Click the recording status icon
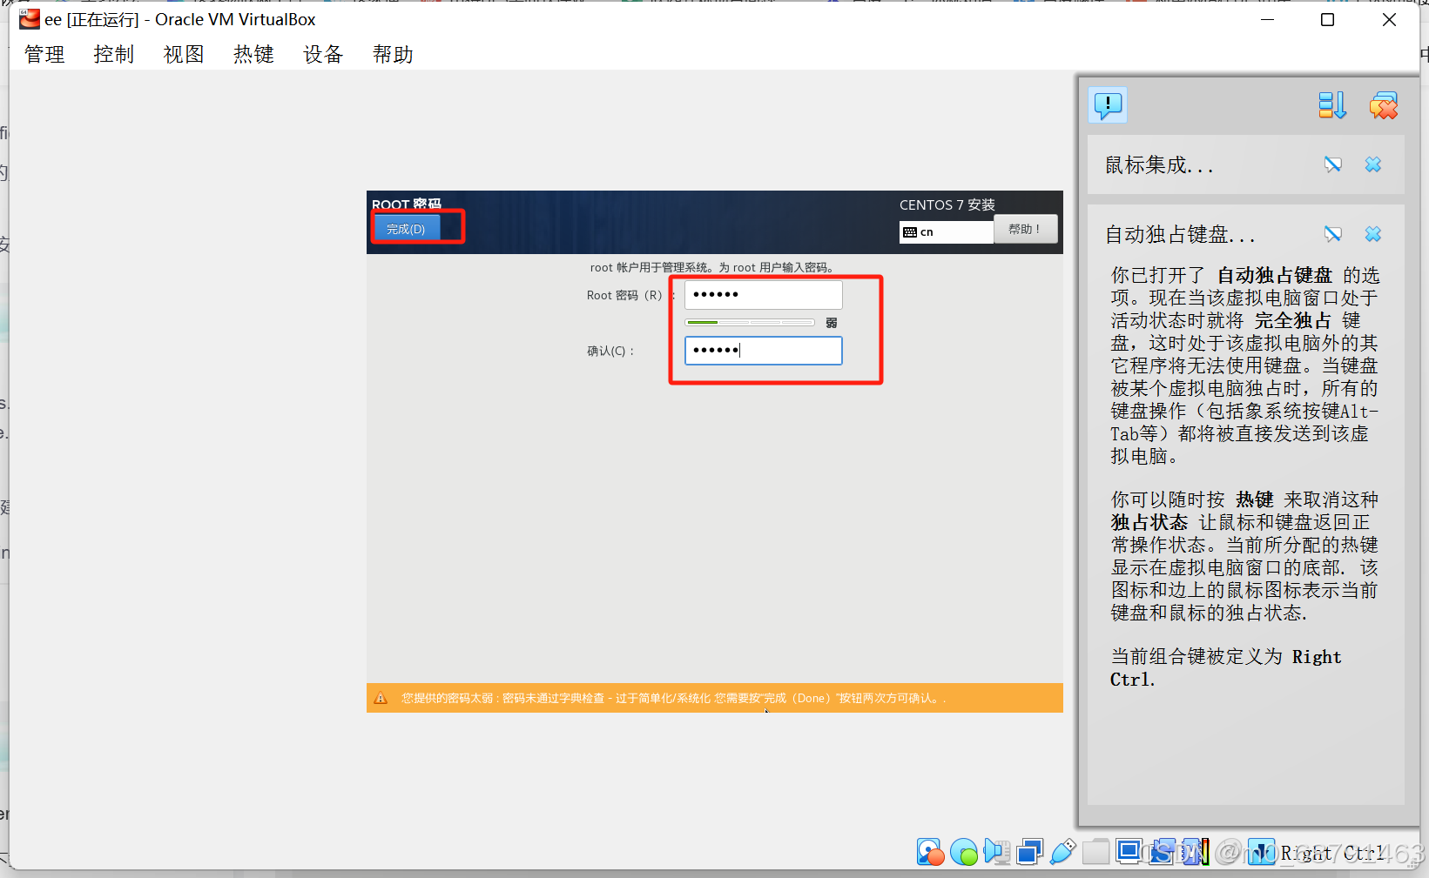The width and height of the screenshot is (1429, 878). [x=1161, y=851]
